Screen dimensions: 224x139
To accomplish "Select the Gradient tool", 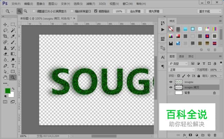I will coord(13,54).
